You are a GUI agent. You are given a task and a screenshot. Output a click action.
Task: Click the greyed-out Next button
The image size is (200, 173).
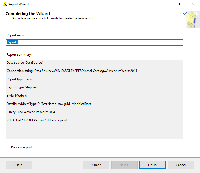pyautogui.click(x=124, y=165)
